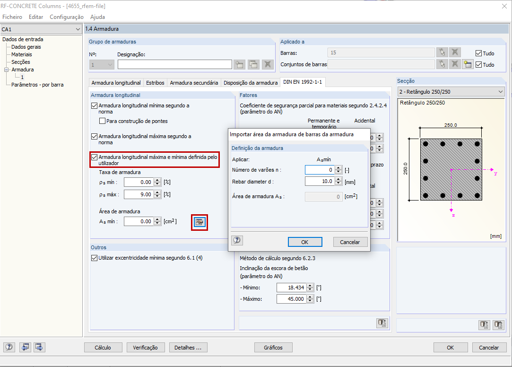
Task: Go to next window with arrow icon
Action: pos(39,347)
